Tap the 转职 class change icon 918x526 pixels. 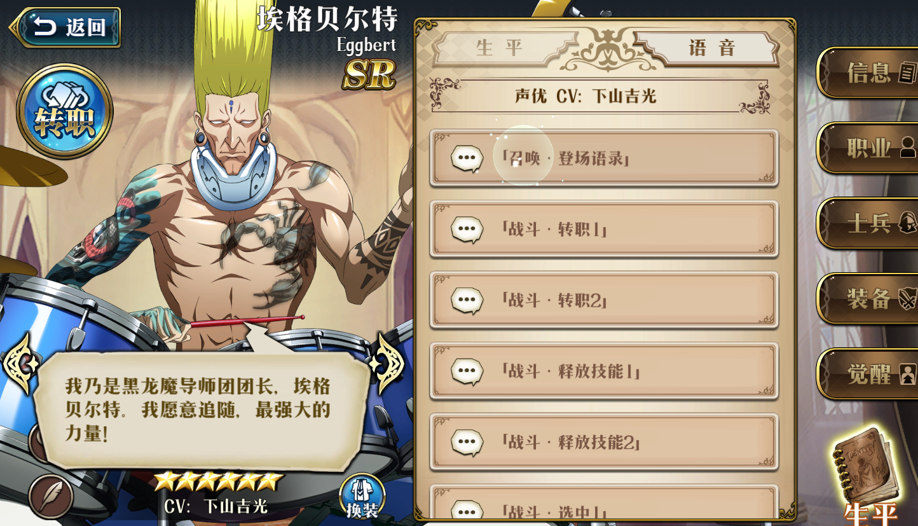(x=64, y=111)
